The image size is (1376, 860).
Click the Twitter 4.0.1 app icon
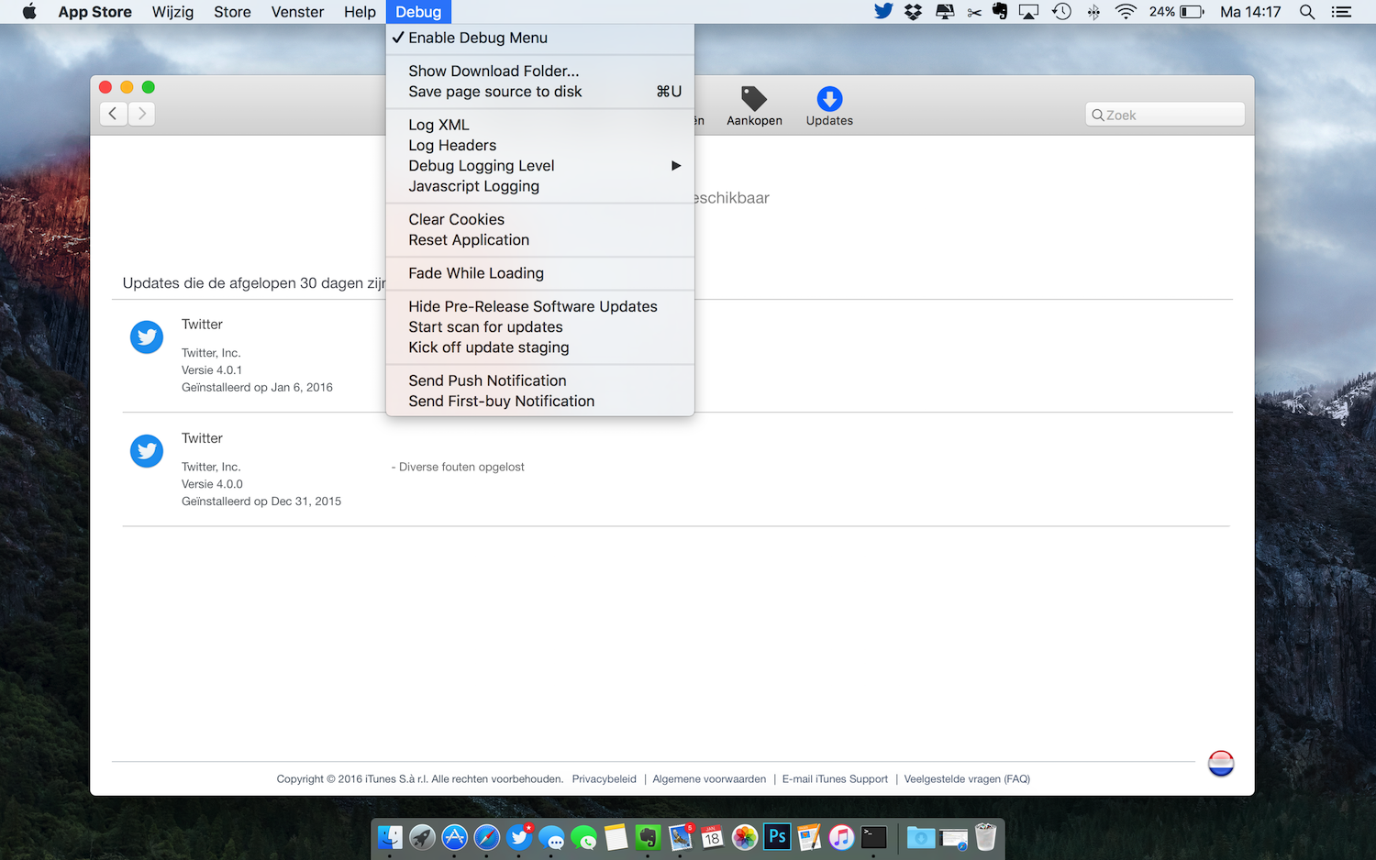147,337
